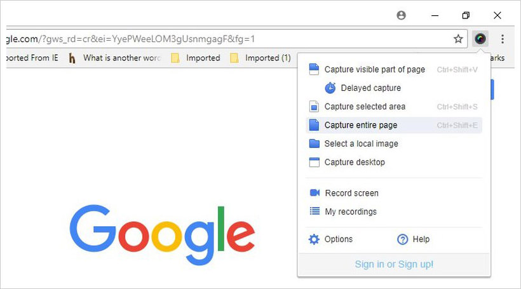Open Options via the gear icon
Image resolution: width=521 pixels, height=289 pixels.
(314, 239)
